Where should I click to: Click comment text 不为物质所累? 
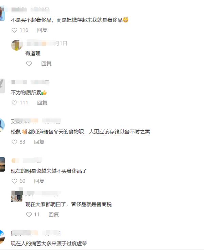pos(26,93)
